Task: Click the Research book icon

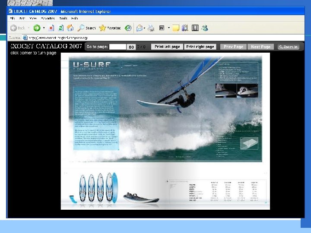Action: tap(185, 28)
